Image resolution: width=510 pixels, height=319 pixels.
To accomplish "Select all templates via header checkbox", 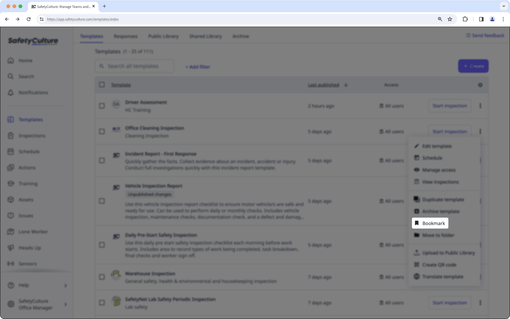I will coord(102,85).
